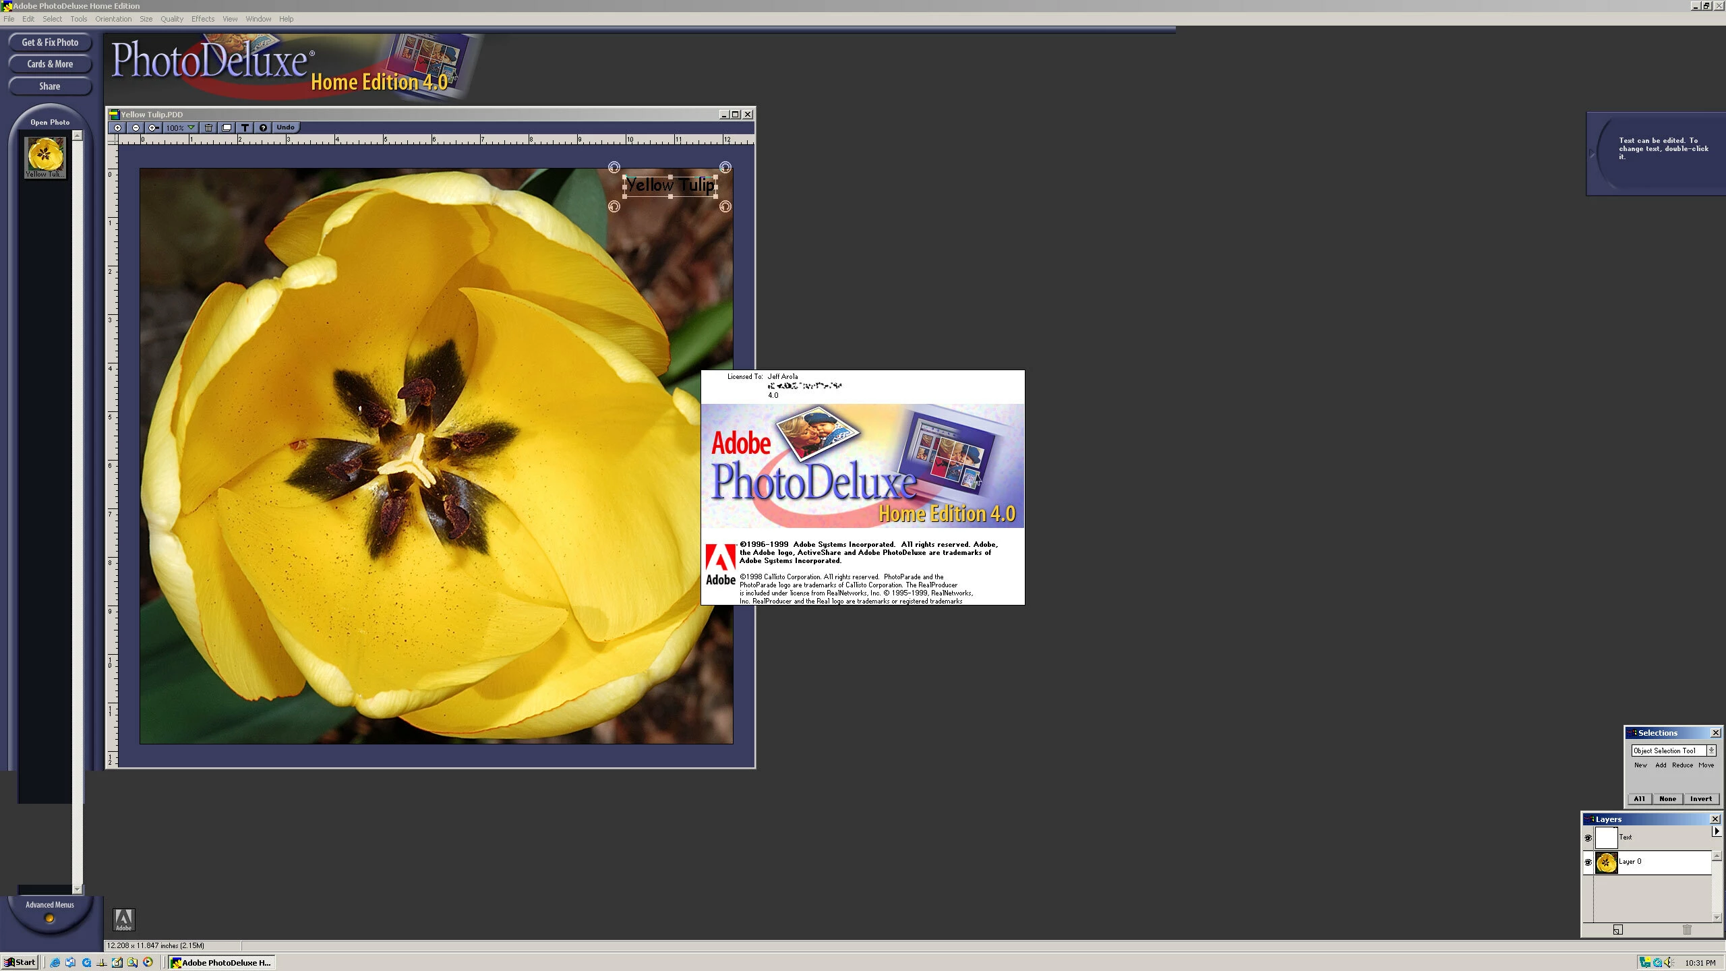Open the Orientation menu
The height and width of the screenshot is (971, 1726).
click(x=113, y=19)
